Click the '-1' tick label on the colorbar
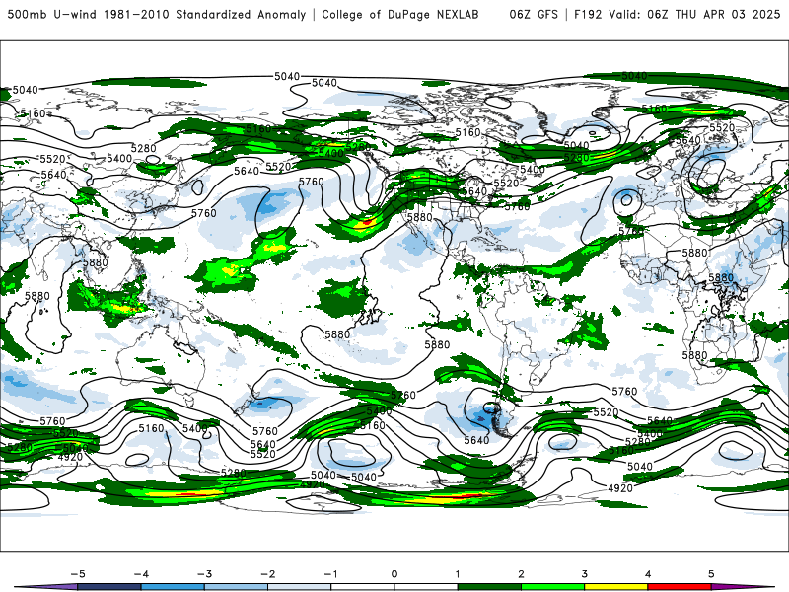Image resolution: width=789 pixels, height=592 pixels. point(330,574)
